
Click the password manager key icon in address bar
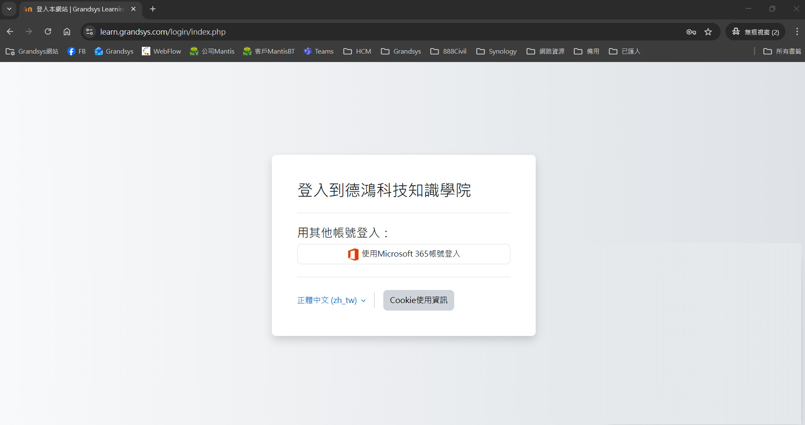[691, 32]
